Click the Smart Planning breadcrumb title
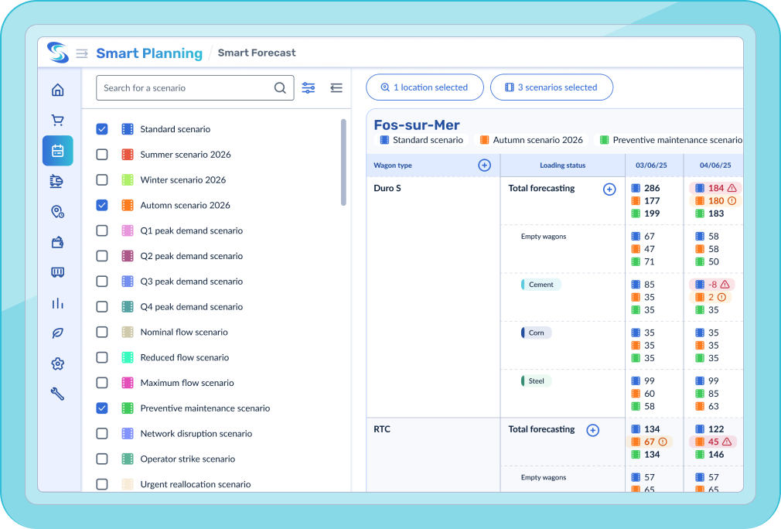 coord(149,53)
